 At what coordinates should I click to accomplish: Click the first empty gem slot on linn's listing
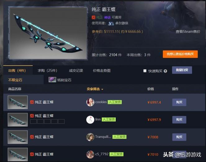34,121
